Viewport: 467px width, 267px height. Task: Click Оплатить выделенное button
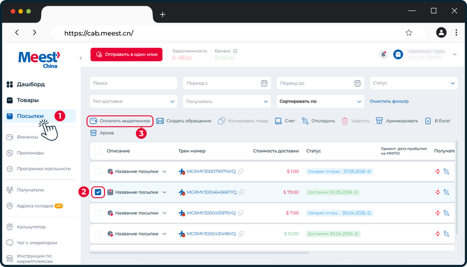[x=120, y=121]
